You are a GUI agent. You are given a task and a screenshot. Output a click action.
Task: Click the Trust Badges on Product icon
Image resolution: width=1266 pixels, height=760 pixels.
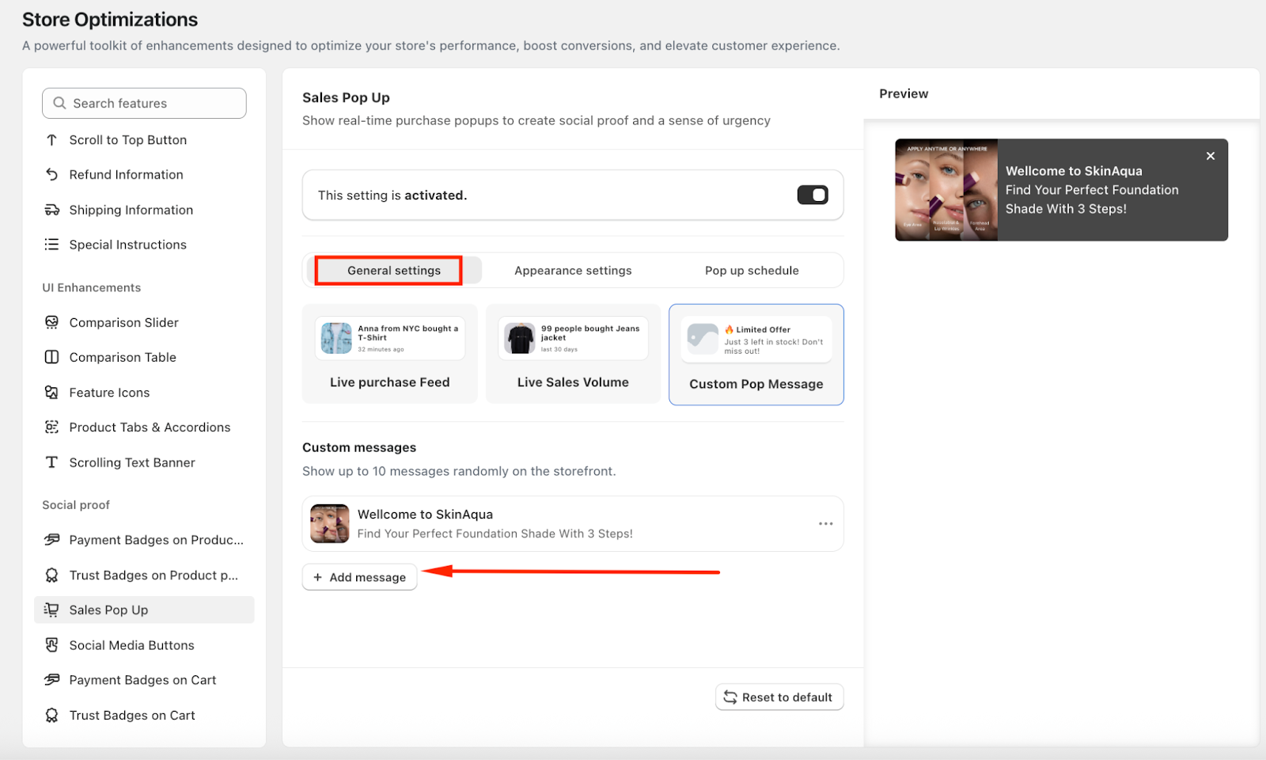coord(51,576)
